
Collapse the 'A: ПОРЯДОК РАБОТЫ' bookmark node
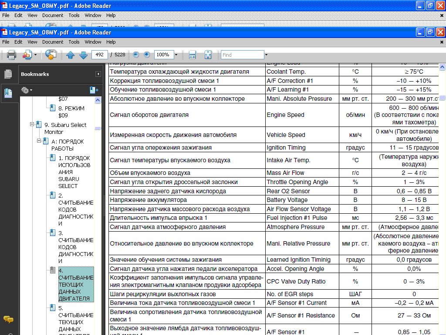[x=39, y=141]
